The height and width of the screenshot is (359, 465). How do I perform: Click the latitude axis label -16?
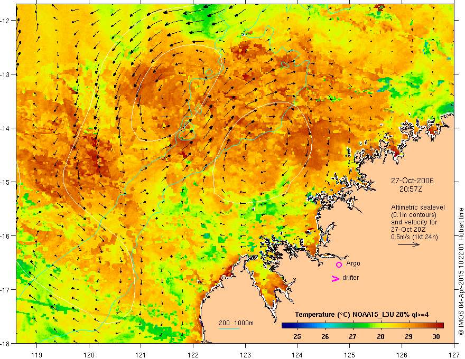(5, 236)
